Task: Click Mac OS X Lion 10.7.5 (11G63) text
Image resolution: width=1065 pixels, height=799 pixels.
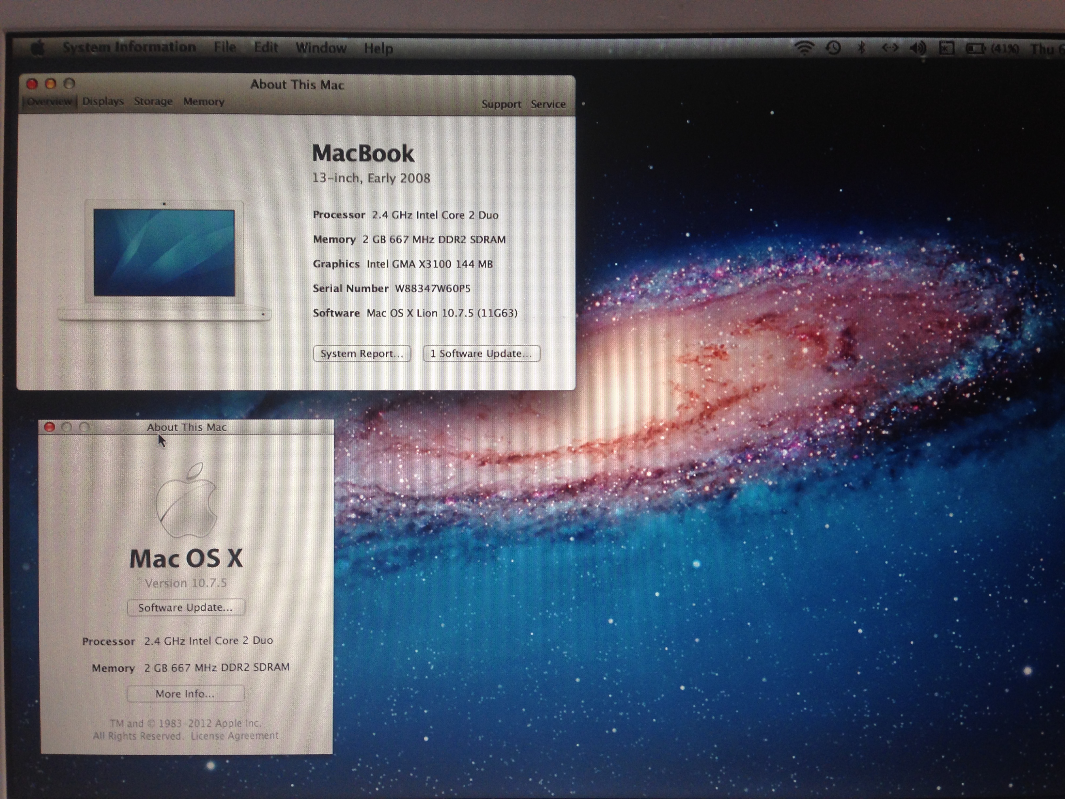Action: tap(442, 313)
